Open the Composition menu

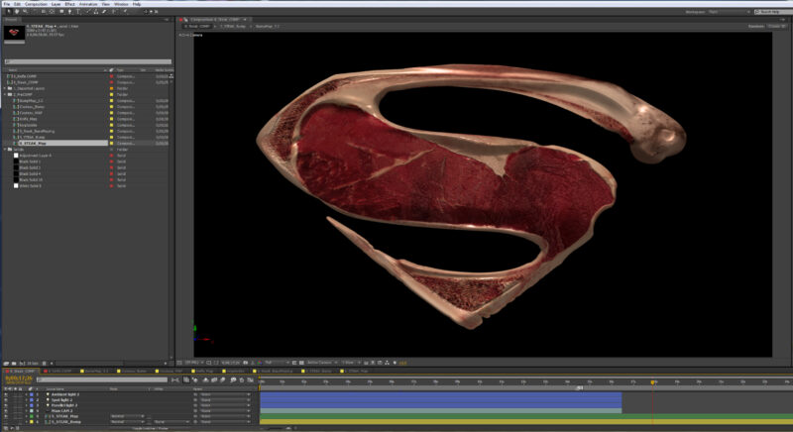tap(37, 4)
